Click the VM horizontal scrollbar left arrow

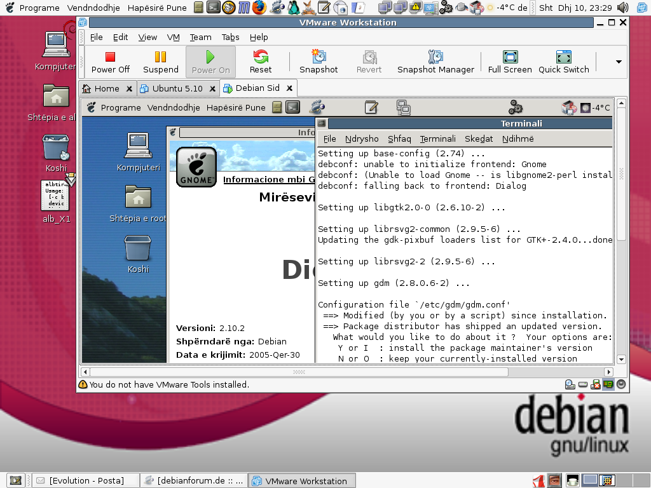point(85,372)
